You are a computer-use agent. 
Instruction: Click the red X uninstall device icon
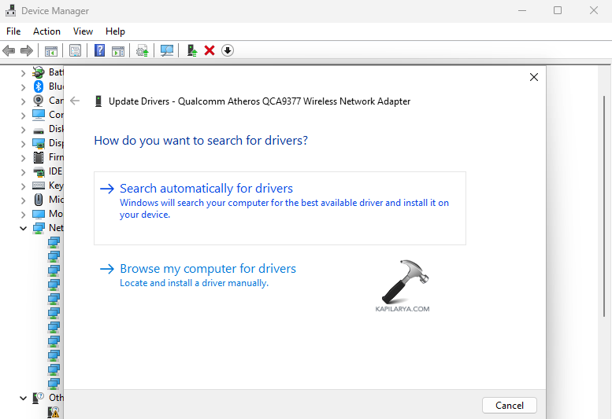pyautogui.click(x=210, y=50)
